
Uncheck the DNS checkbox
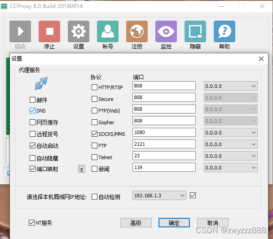32,111
